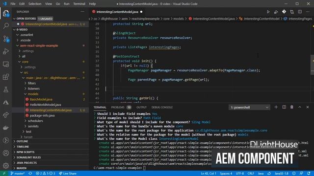Open the Extensions view

tap(6, 77)
